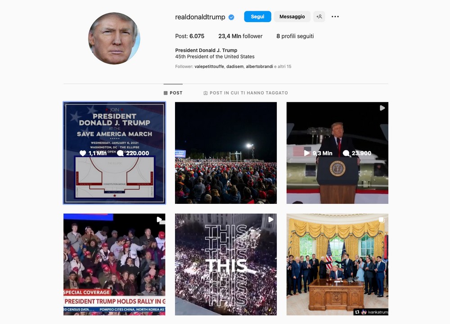450x324 pixels.
Task: Open the night rally crowd photo
Action: [226, 153]
